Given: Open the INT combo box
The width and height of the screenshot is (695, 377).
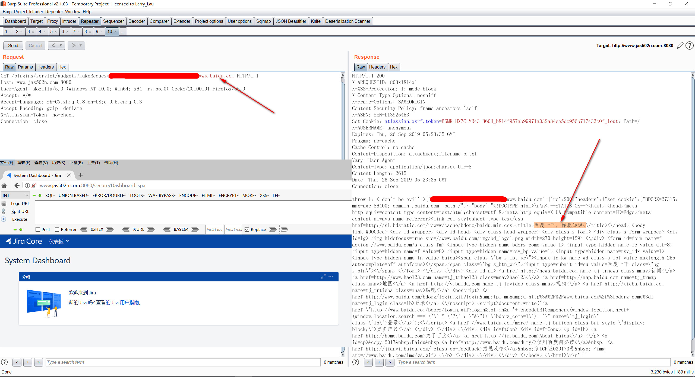Looking at the screenshot, I should (x=15, y=195).
